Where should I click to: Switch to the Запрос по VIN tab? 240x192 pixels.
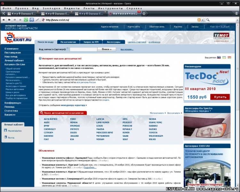91,42
